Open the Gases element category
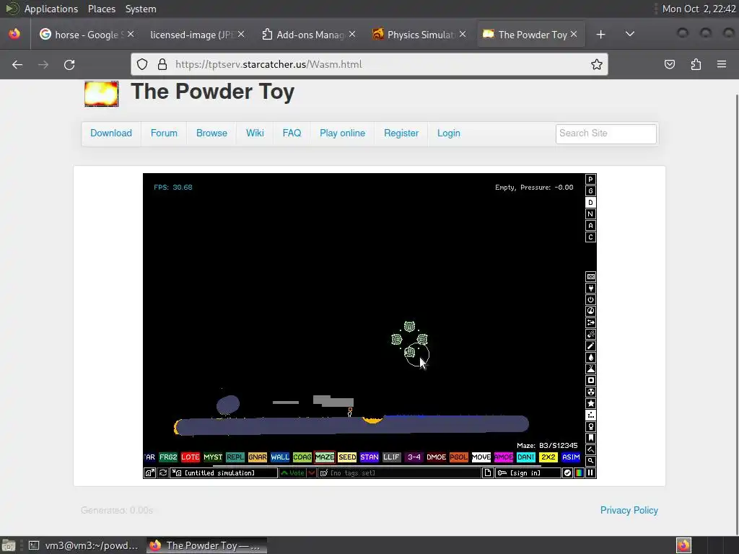This screenshot has height=554, width=739. pos(590,346)
